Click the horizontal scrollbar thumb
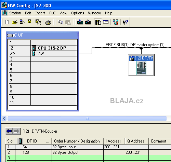171x162 pixels. (87, 118)
